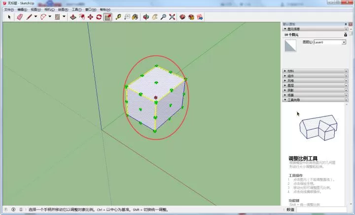Click the Zoom Extents icon
The width and height of the screenshot is (355, 215).
[172, 17]
